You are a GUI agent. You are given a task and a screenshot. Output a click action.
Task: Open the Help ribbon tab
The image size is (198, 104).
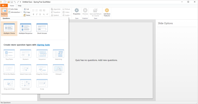coord(20,6)
